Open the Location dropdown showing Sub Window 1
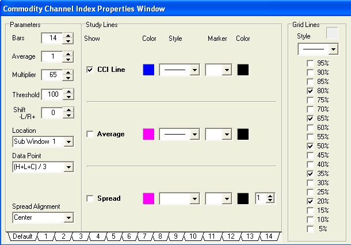 coord(68,141)
